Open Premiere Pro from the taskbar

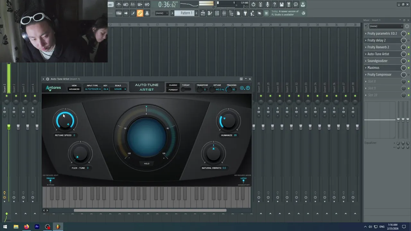37,227
